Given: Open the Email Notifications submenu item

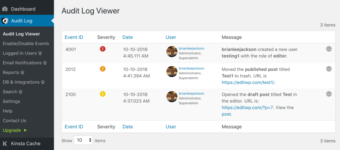Looking at the screenshot, I should pyautogui.click(x=22, y=63).
